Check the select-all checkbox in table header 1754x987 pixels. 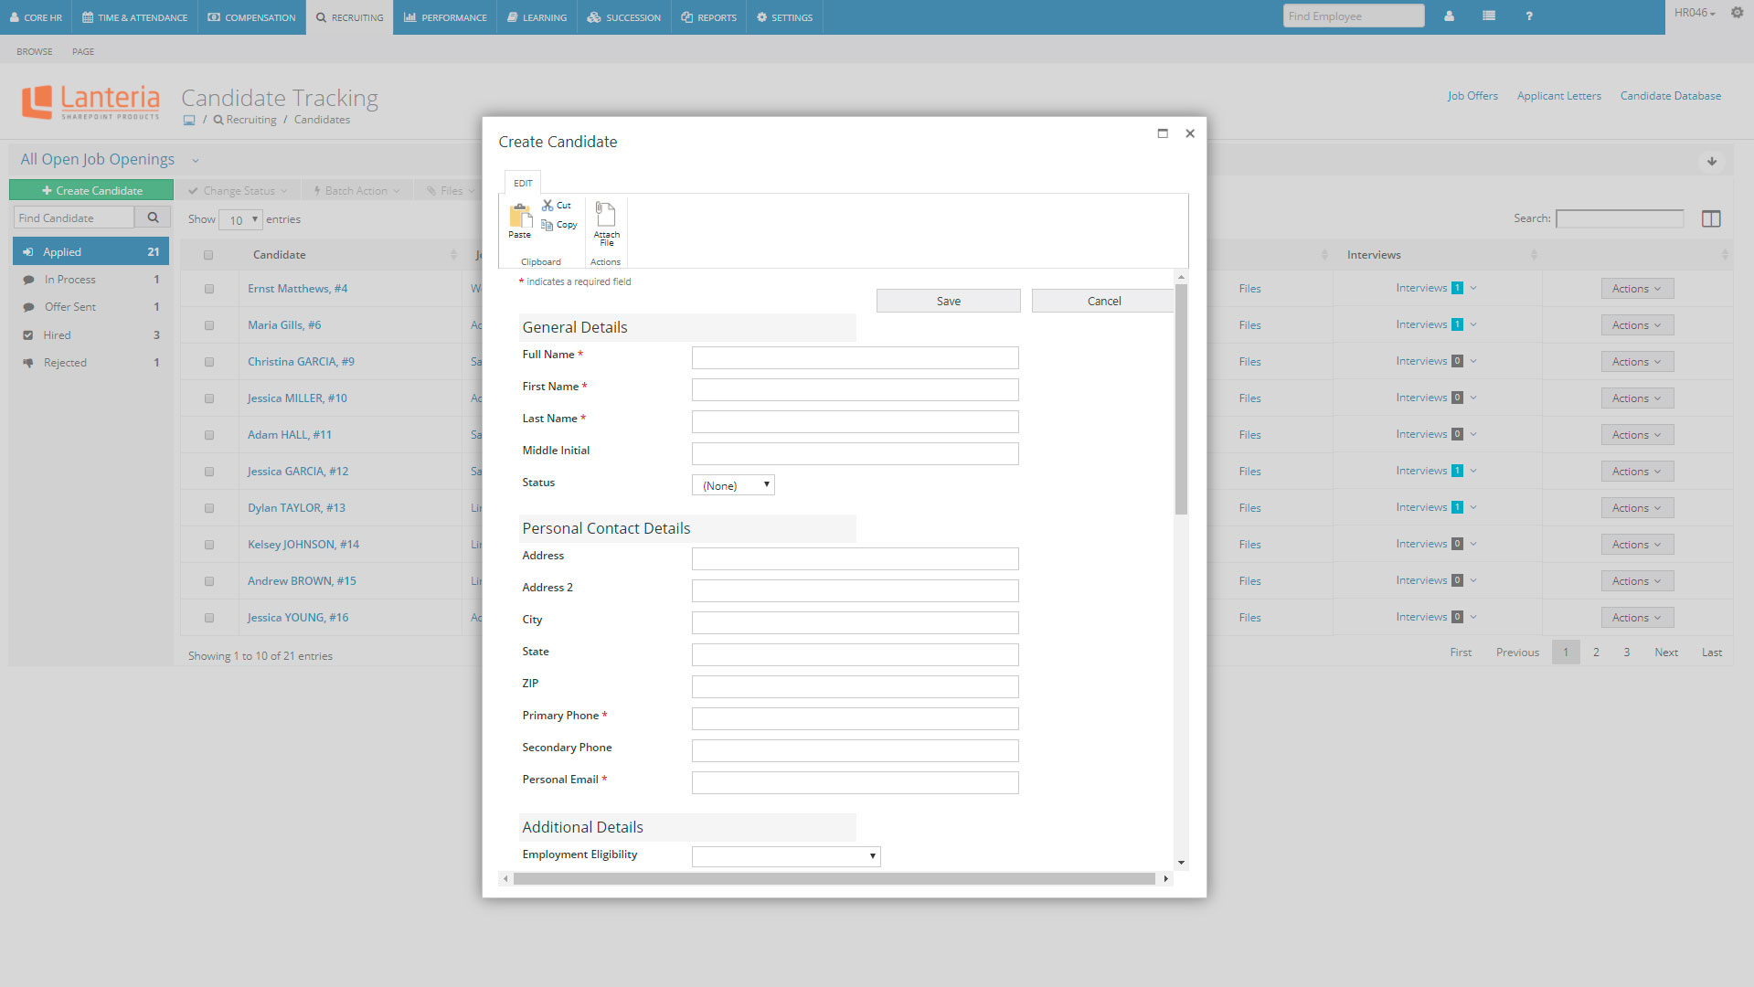coord(208,255)
